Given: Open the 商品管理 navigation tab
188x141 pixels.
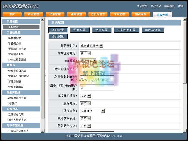Looking at the screenshot, I should (x=33, y=14).
